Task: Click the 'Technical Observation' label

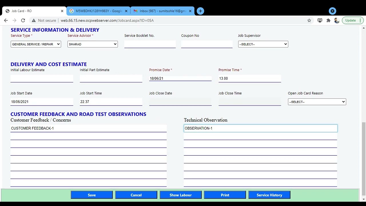Action: click(206, 120)
